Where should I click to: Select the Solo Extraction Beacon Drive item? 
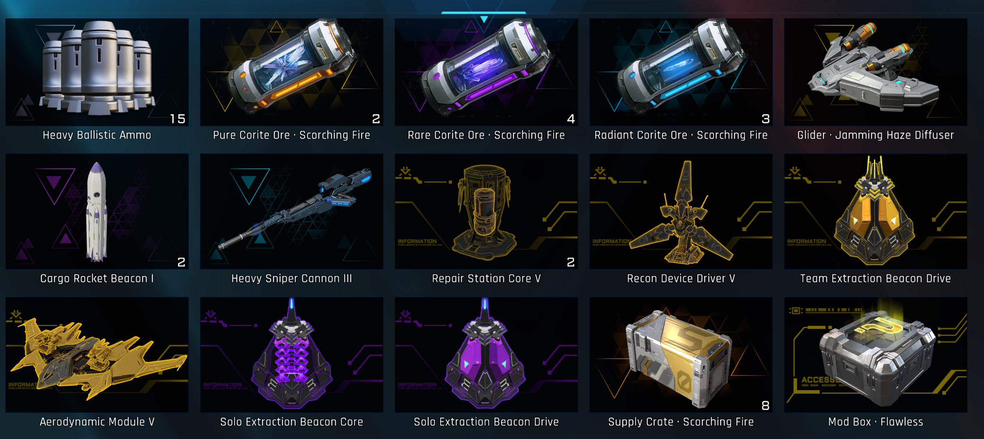coord(486,355)
